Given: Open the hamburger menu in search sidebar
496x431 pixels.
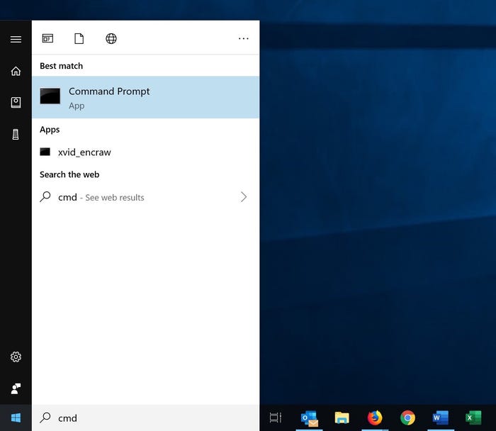Looking at the screenshot, I should (16, 39).
